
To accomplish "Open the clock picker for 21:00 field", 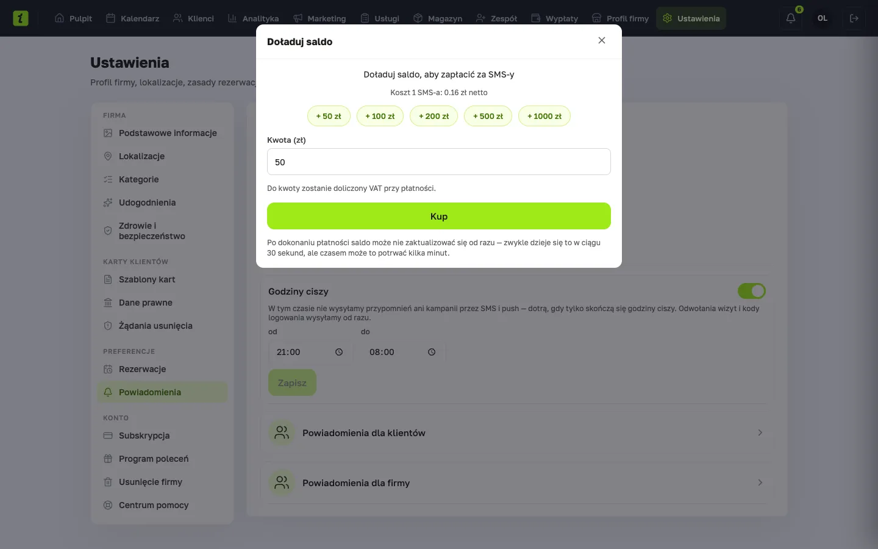I will pos(339,352).
